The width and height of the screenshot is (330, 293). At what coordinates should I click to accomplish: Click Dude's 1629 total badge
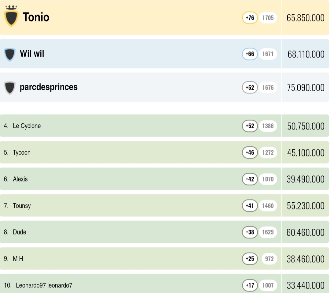(268, 232)
